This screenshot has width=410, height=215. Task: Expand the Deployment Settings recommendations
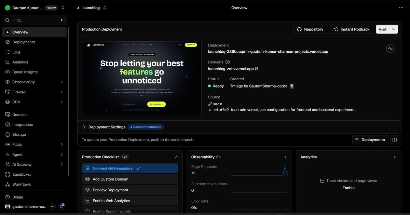tap(84, 127)
